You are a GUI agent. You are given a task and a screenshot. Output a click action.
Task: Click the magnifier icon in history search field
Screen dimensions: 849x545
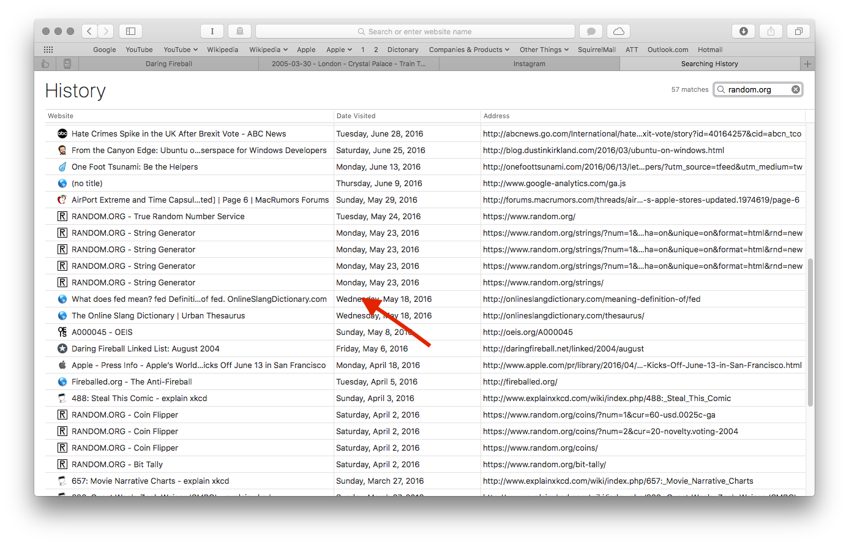point(721,89)
